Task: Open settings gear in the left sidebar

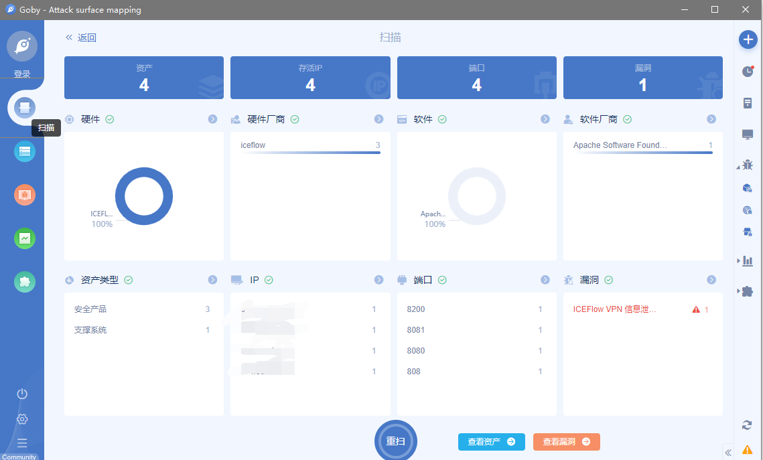Action: tap(22, 419)
